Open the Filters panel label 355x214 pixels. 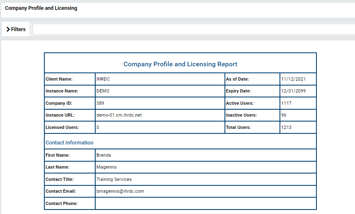18,29
